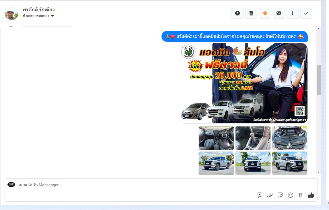Send a thumbs-up like
Image resolution: width=329 pixels, height=210 pixels.
[311, 195]
